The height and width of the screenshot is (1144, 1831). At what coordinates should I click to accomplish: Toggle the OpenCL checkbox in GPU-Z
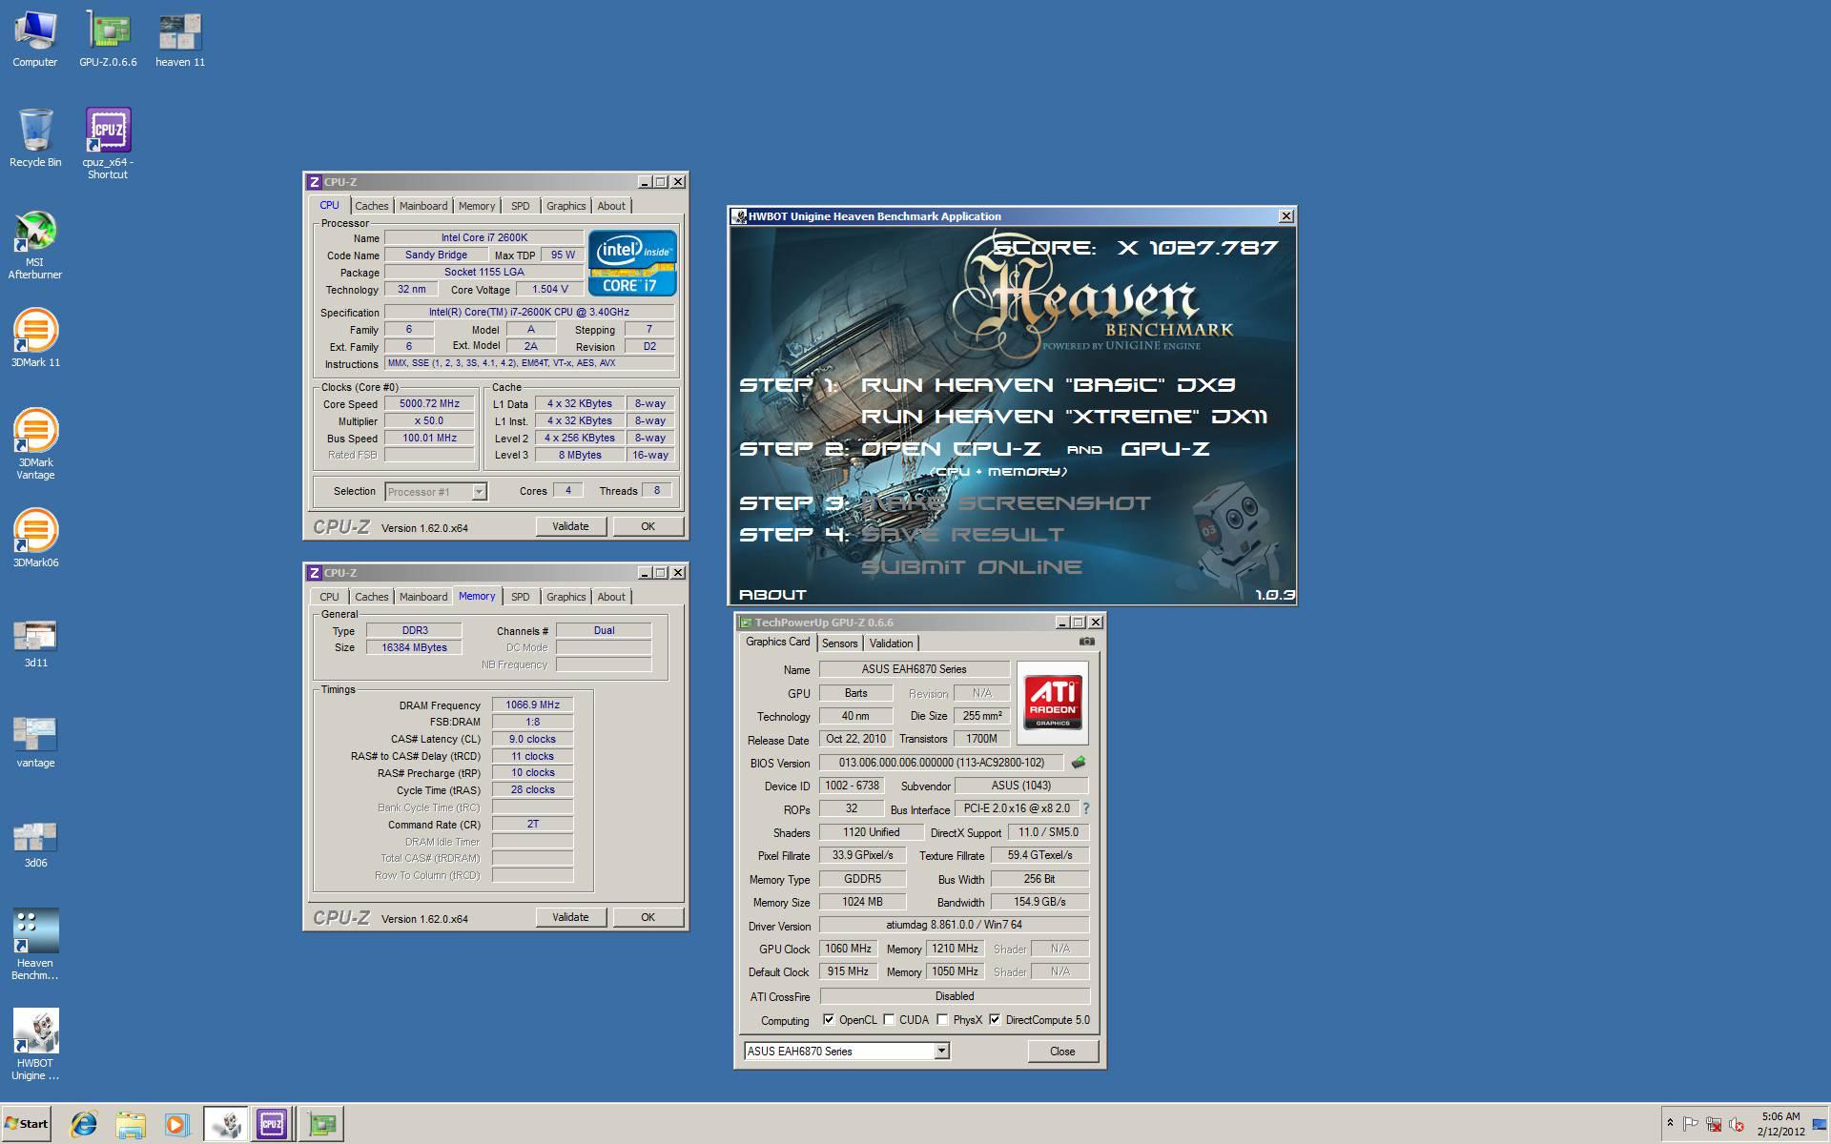point(828,1019)
